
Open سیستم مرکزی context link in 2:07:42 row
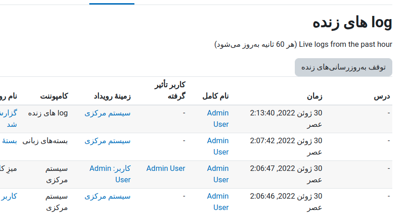[x=108, y=141]
